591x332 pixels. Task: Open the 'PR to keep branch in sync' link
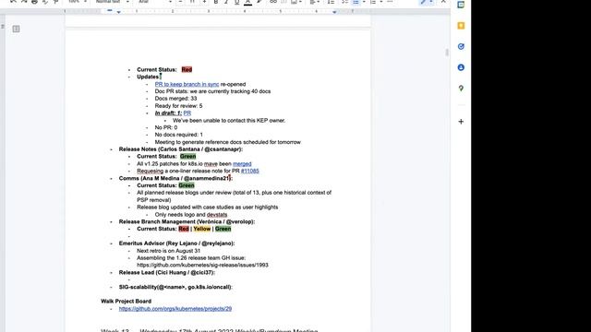[187, 84]
